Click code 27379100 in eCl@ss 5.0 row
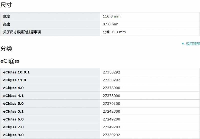This screenshot has width=200, height=139. [111, 104]
